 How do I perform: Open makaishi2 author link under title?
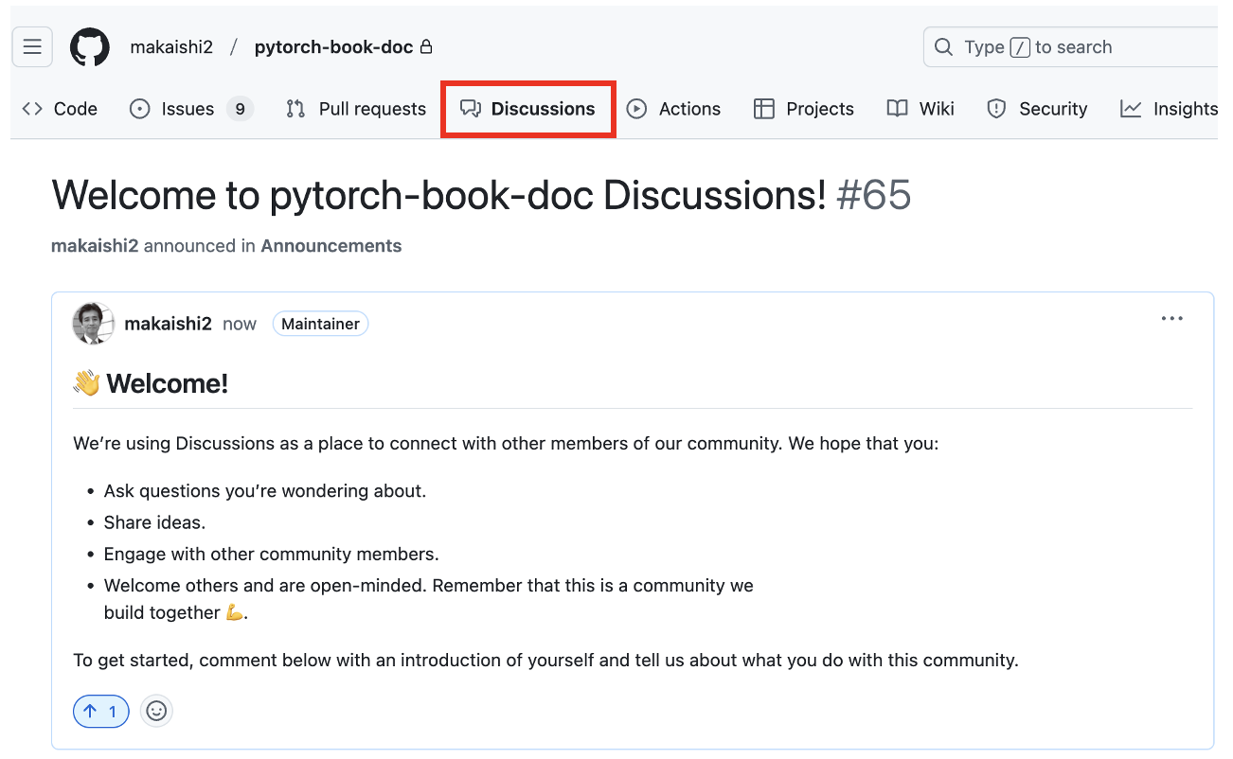(95, 246)
